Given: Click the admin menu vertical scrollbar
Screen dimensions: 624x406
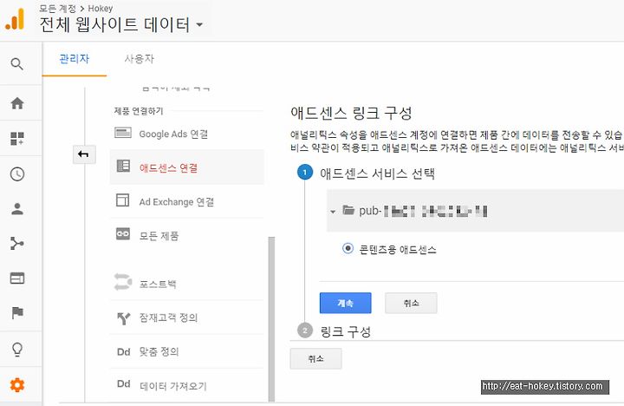Looking at the screenshot, I should pyautogui.click(x=272, y=318).
